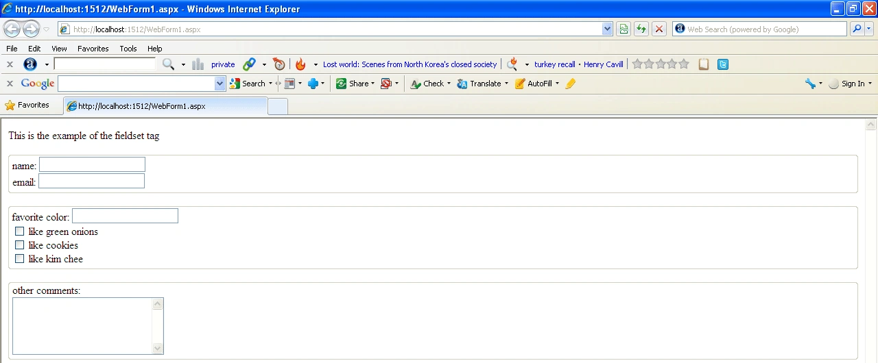Go forward with the browser Forward arrow

pos(32,29)
